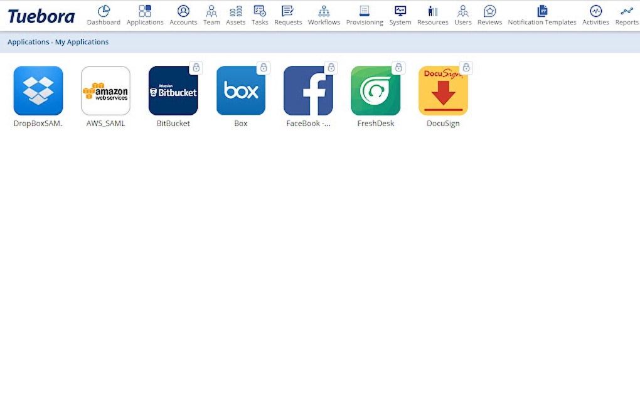Click the DropBoxSAML label text
This screenshot has height=400, width=640.
pos(38,123)
